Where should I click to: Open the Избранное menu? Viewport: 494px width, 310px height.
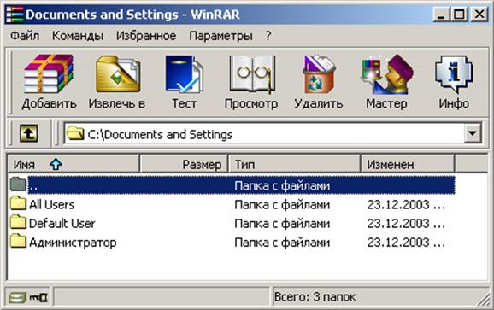(146, 36)
